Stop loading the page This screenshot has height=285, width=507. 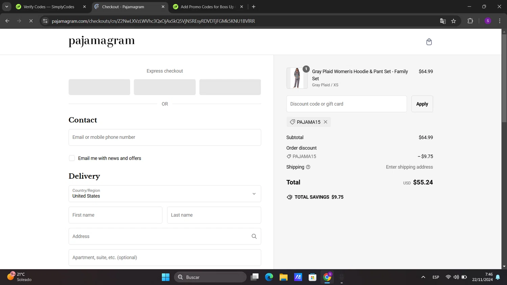point(31,21)
